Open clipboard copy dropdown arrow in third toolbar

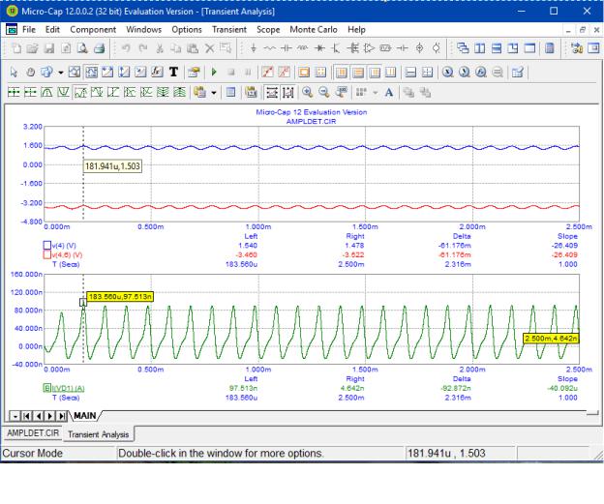pyautogui.click(x=214, y=93)
